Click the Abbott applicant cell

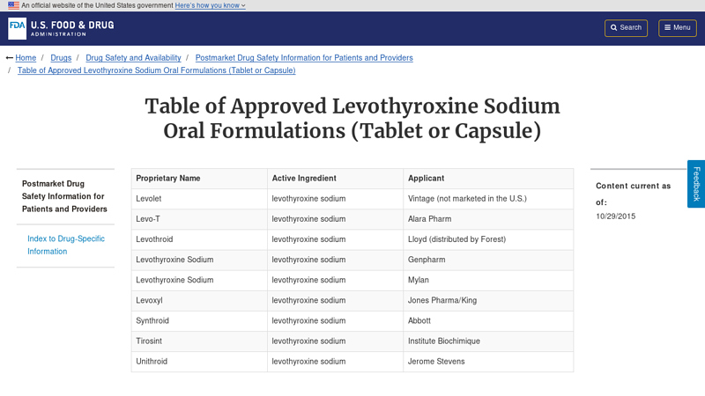coord(488,321)
